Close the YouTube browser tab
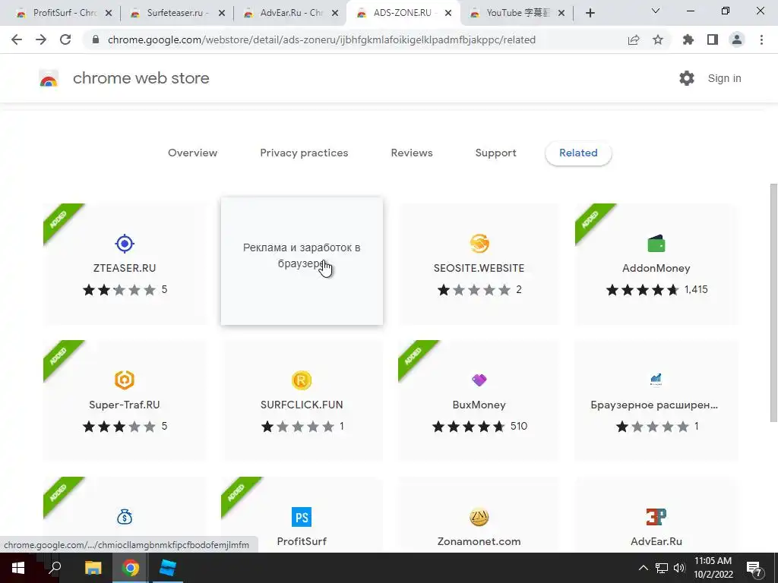The image size is (778, 583). [x=561, y=14]
